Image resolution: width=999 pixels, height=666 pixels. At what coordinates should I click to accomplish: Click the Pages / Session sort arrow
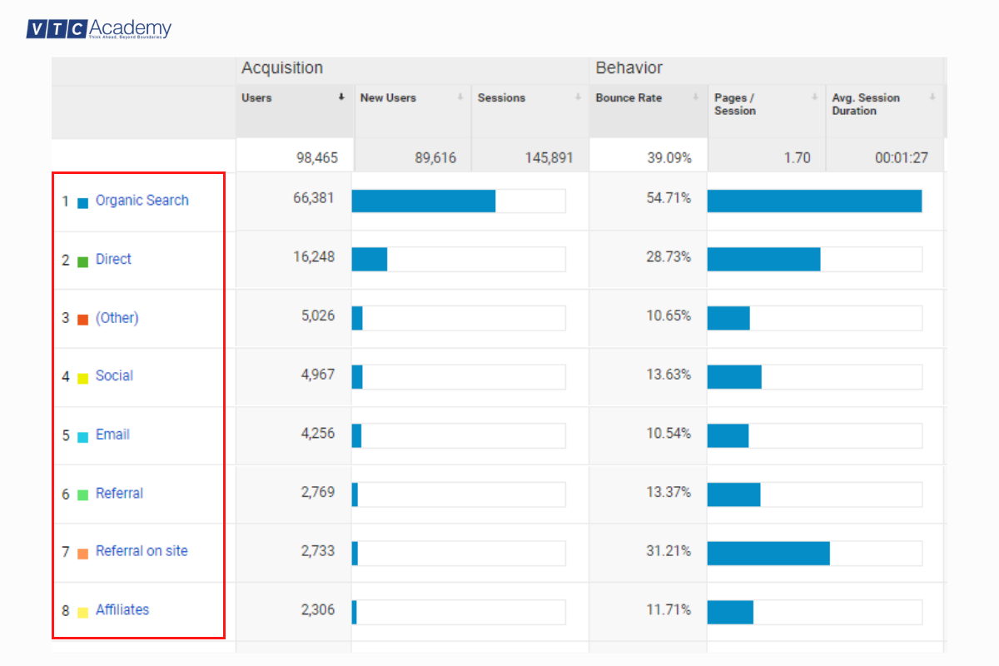[x=814, y=97]
